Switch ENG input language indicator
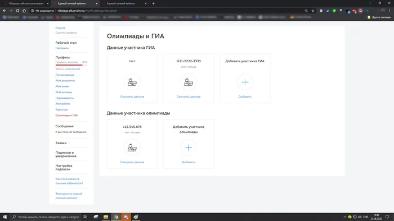The width and height of the screenshot is (394, 221). pyautogui.click(x=366, y=217)
